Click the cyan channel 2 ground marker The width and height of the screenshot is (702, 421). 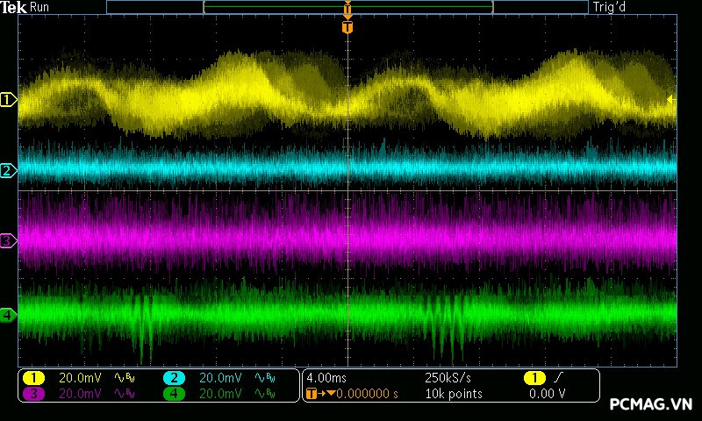(x=8, y=170)
